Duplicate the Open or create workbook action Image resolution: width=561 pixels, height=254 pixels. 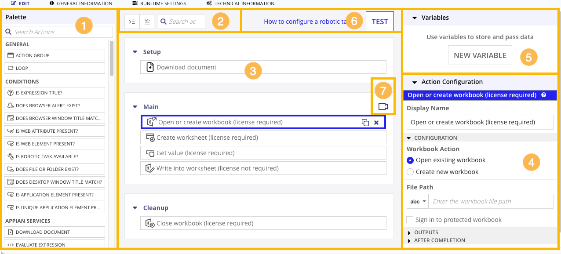pos(365,123)
